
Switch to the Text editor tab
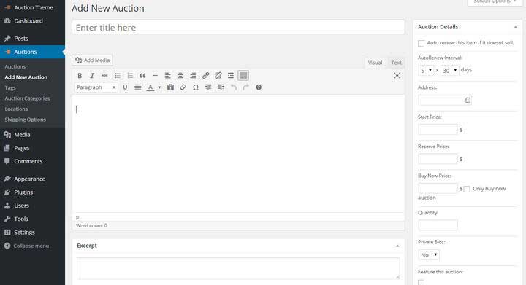point(396,63)
